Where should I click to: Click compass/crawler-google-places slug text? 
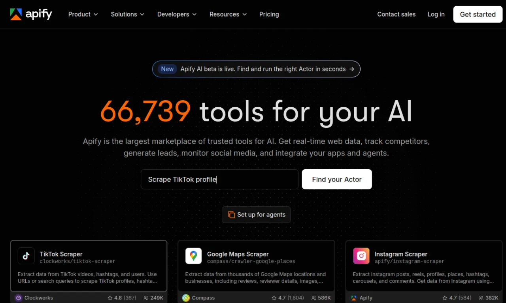[251, 262]
